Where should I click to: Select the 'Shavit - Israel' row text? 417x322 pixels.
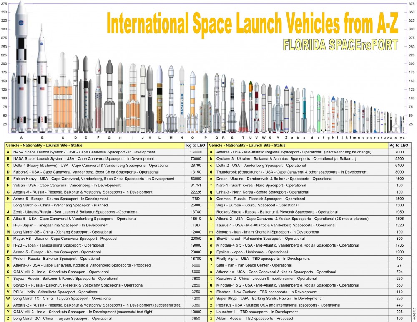pyautogui.click(x=260, y=239)
